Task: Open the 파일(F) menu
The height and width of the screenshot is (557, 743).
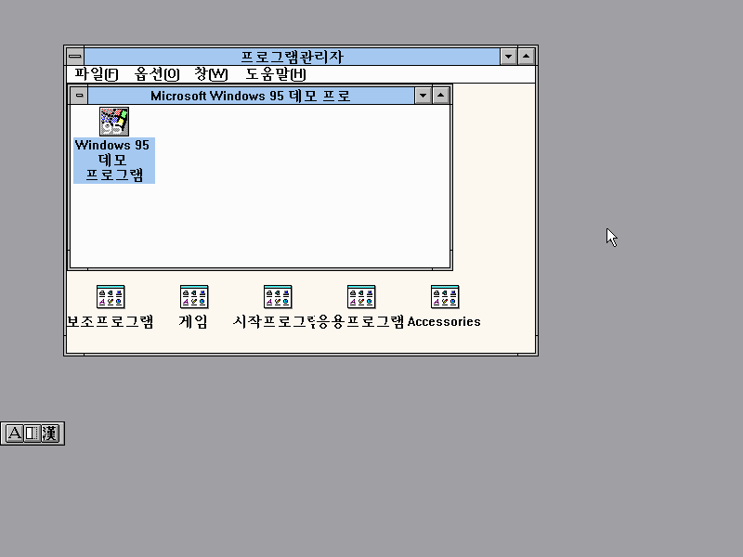Action: (x=97, y=74)
